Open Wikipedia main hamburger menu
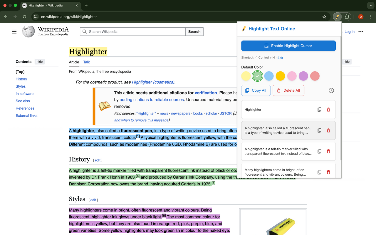 [14, 32]
